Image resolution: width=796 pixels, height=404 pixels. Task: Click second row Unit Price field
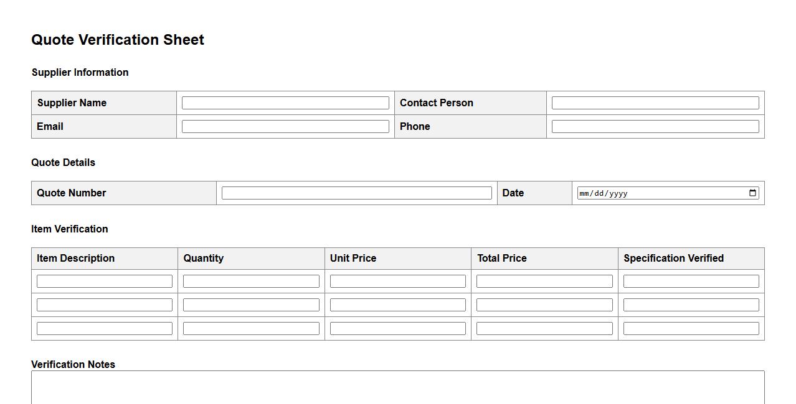[x=398, y=305]
